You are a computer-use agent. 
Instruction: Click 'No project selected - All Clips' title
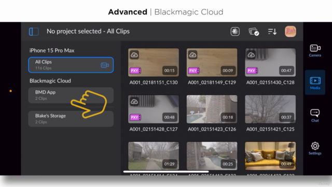(x=88, y=31)
